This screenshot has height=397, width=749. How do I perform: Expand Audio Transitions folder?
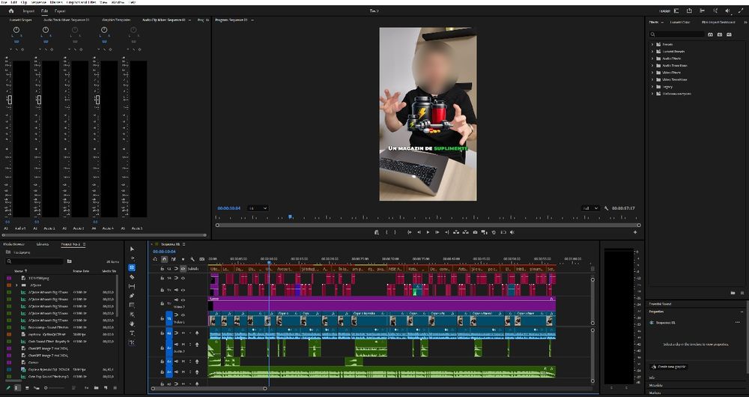coord(652,65)
